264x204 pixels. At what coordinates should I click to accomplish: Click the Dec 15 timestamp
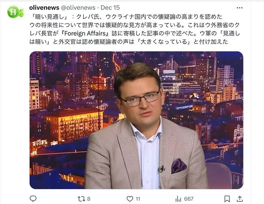[x=110, y=8]
